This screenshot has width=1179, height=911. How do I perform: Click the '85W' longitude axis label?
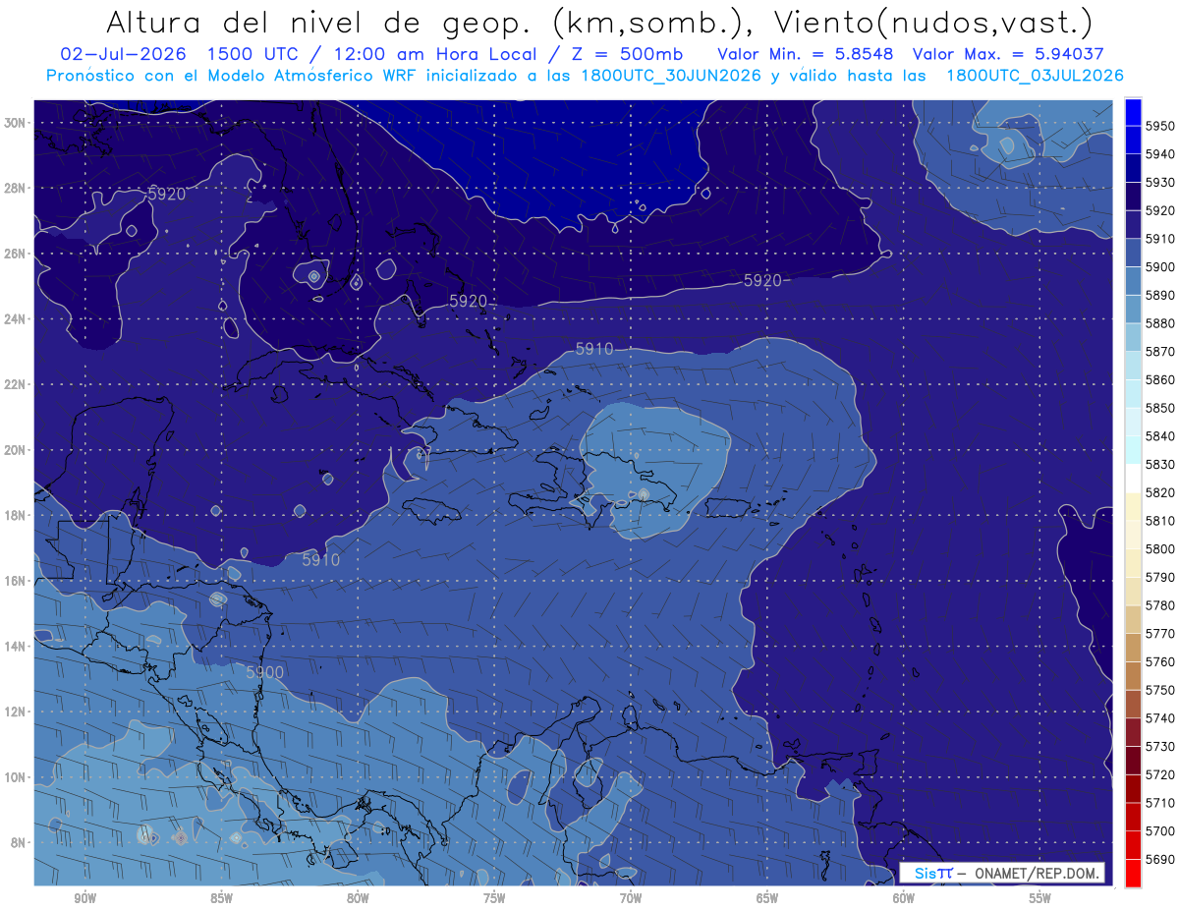click(x=221, y=897)
